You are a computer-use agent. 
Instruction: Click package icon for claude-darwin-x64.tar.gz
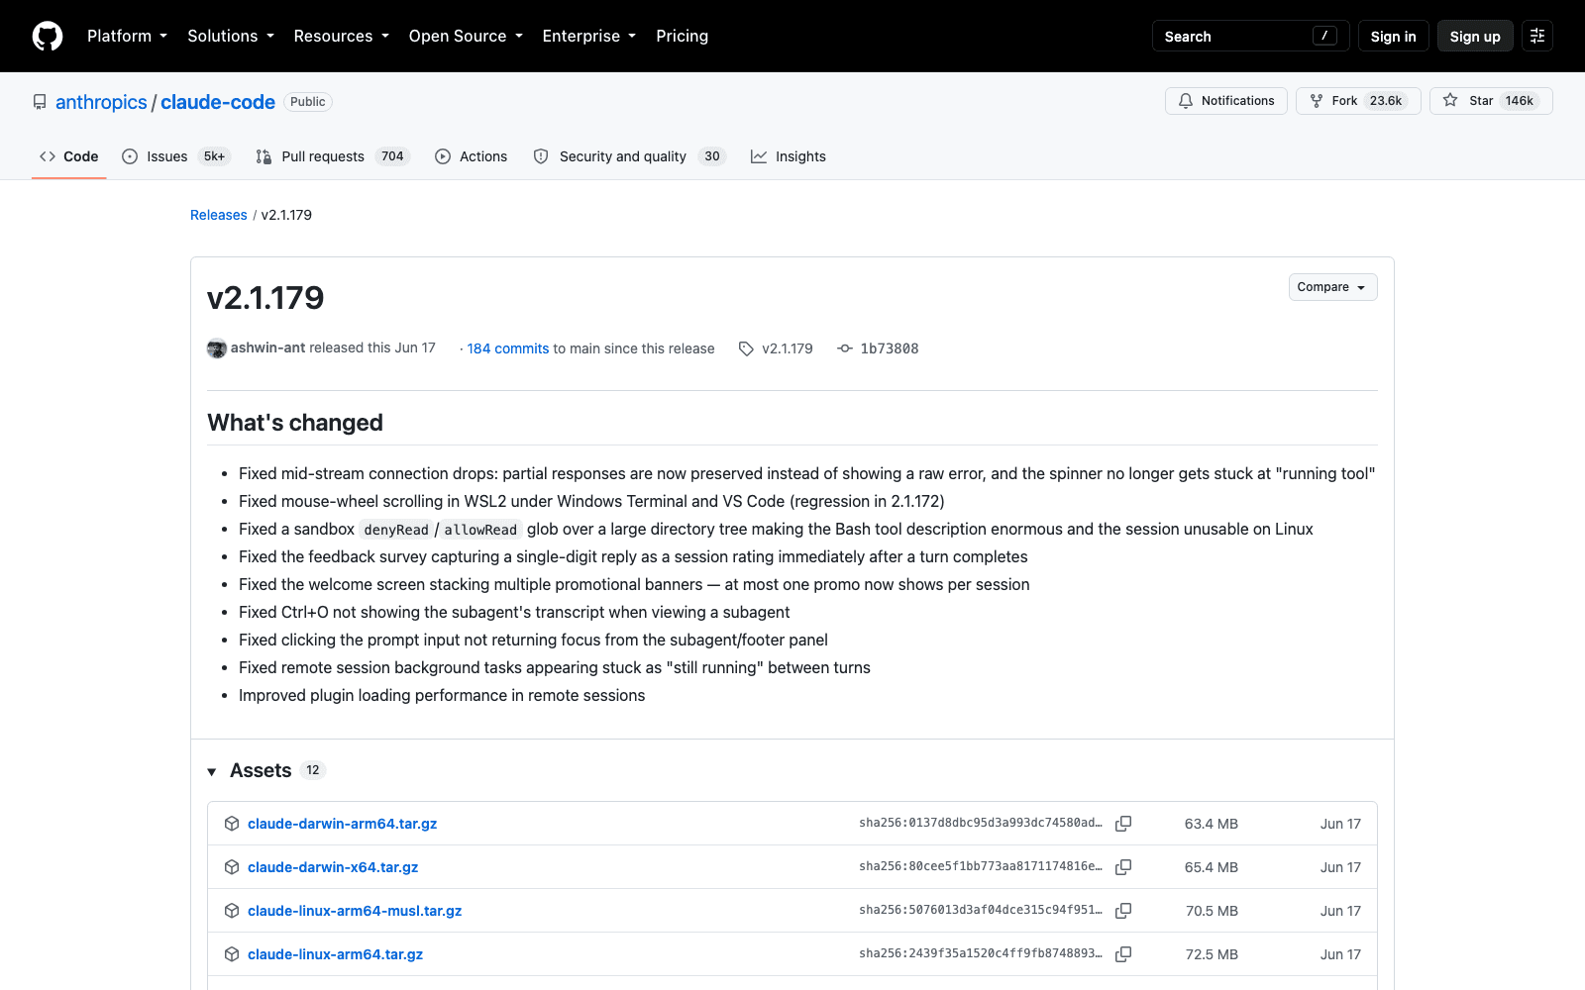click(232, 867)
